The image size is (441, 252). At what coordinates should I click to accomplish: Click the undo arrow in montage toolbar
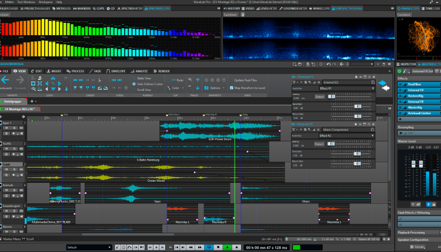[x=329, y=64]
